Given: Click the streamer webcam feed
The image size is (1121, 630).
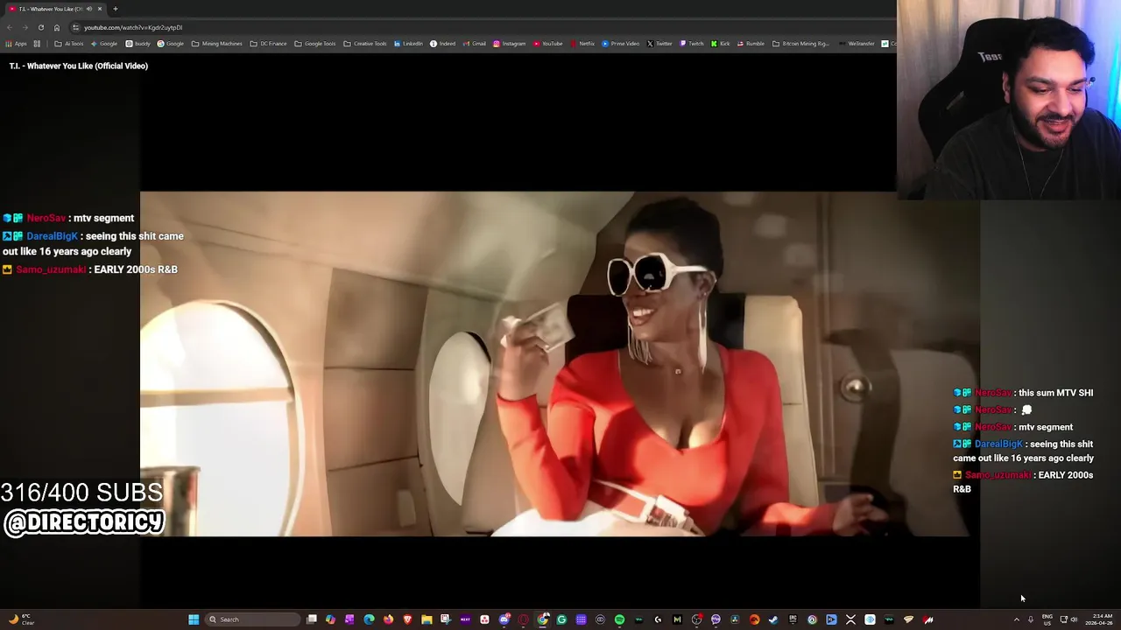Looking at the screenshot, I should 1009,100.
